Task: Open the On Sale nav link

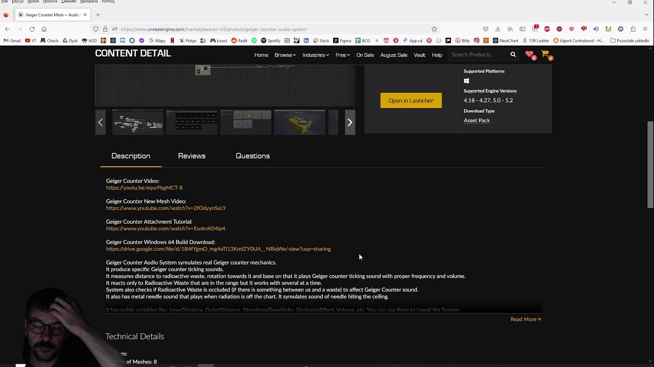Action: click(365, 55)
